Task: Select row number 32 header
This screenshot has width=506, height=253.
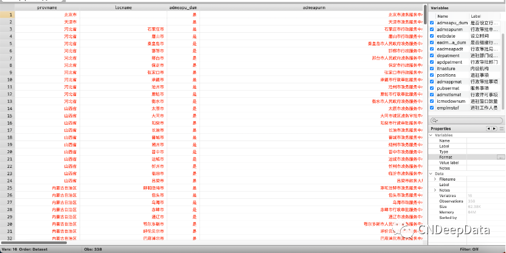Action: point(7,238)
